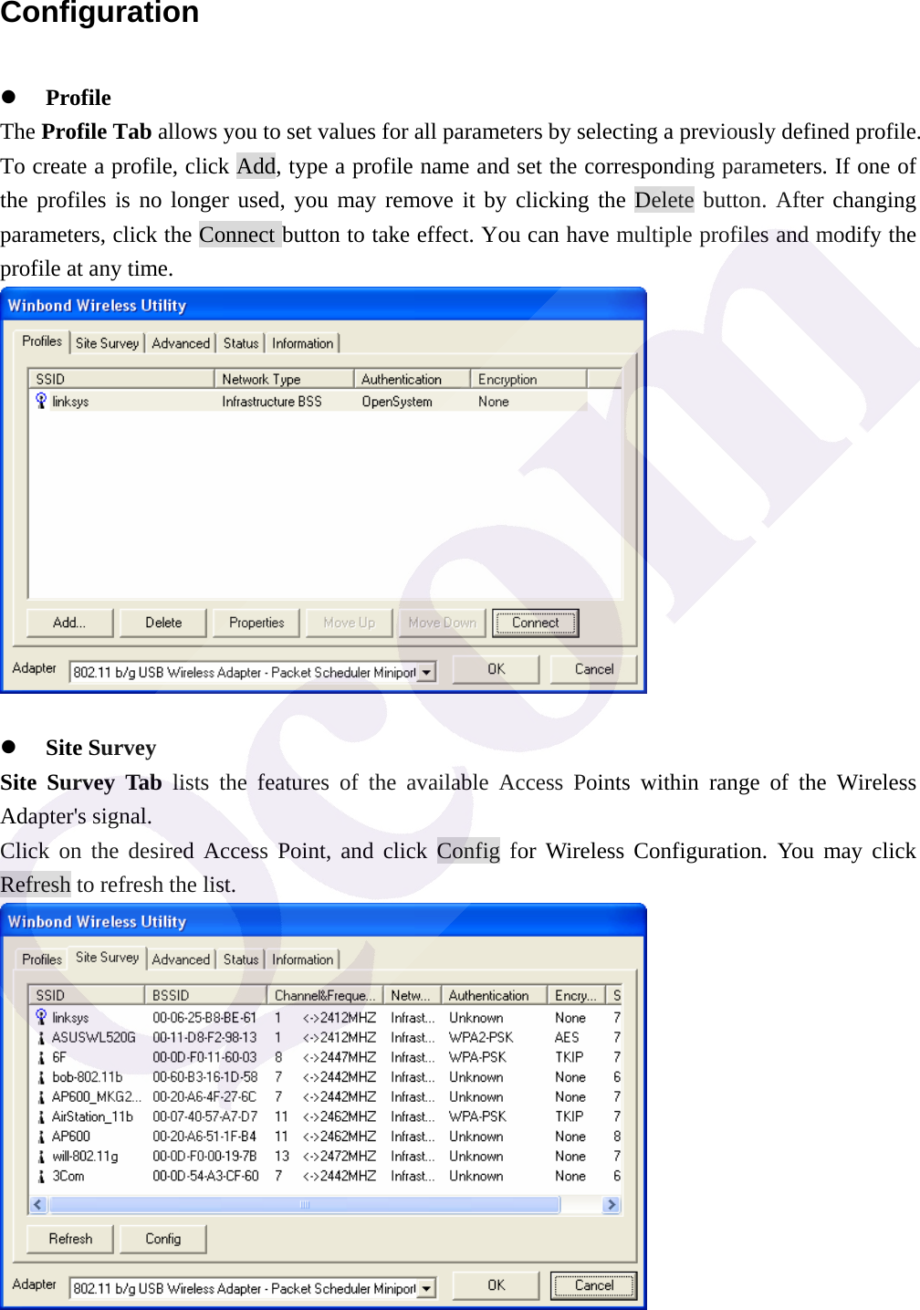Click the Connect button
Viewport: 920px width, 1310px height.
click(535, 622)
